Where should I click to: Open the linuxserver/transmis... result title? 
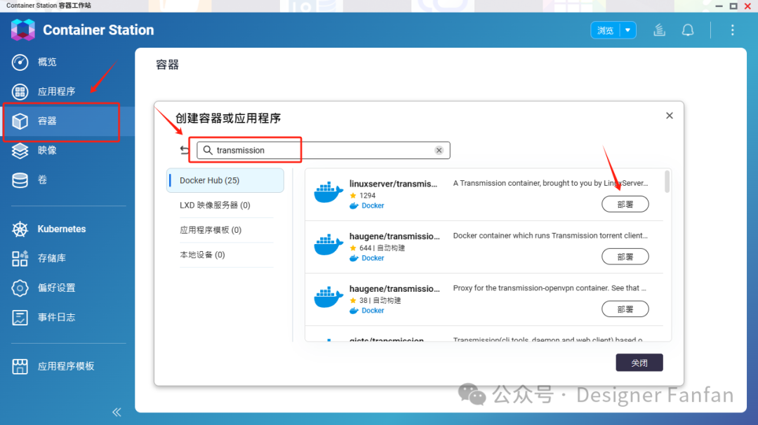[393, 184]
